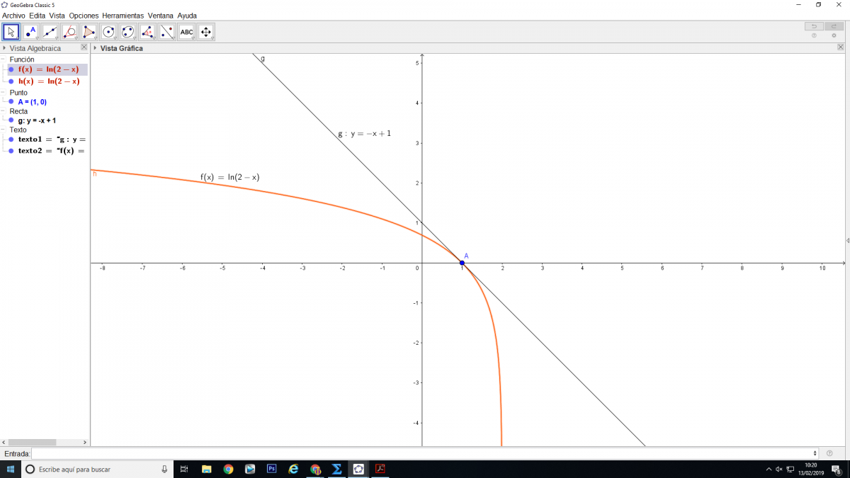
Task: Select the Circle with center tool
Action: pos(108,32)
